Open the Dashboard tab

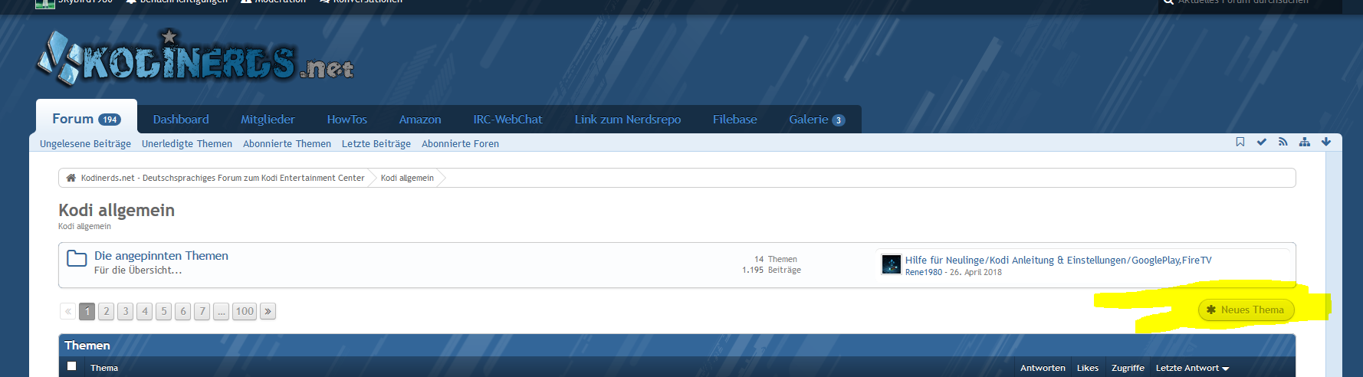[181, 120]
